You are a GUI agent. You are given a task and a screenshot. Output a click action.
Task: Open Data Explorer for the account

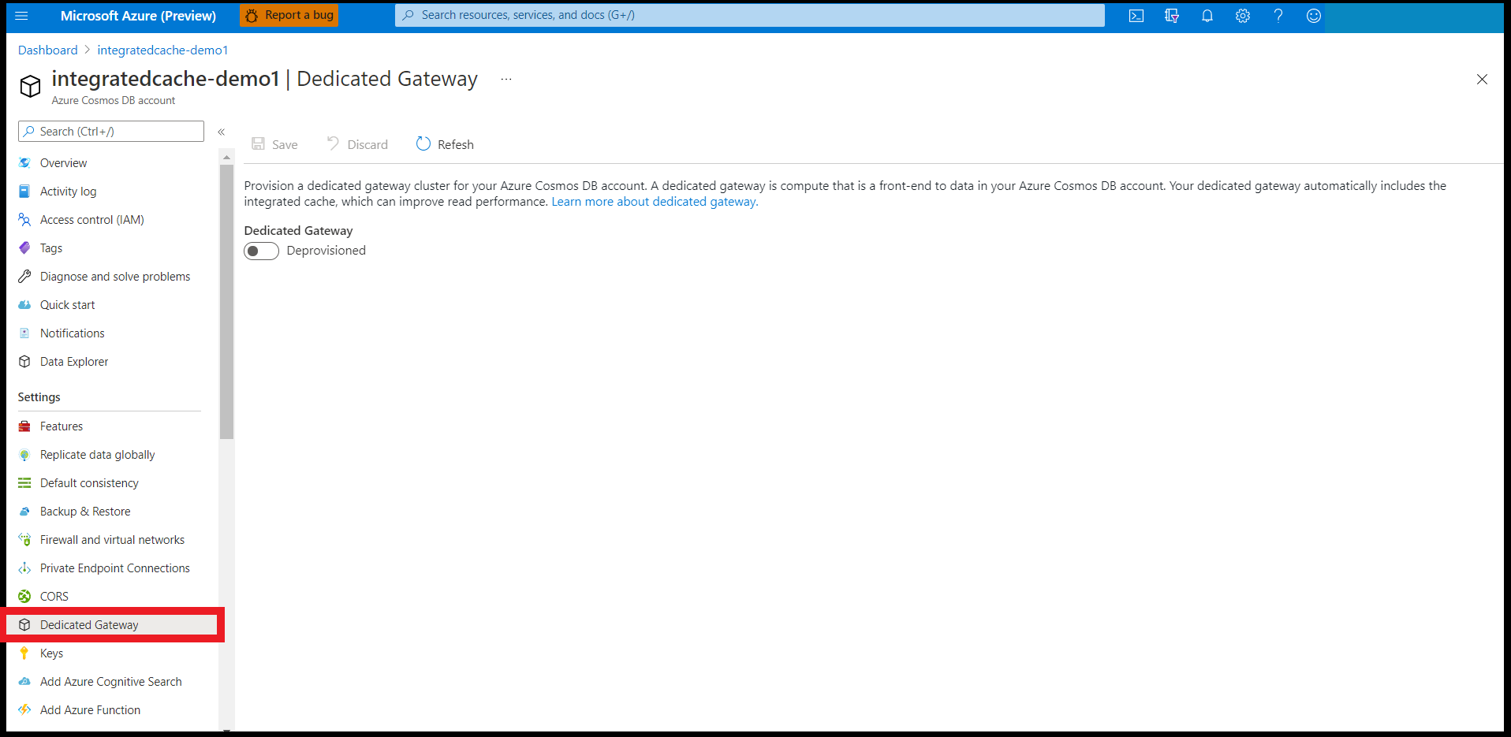[74, 361]
